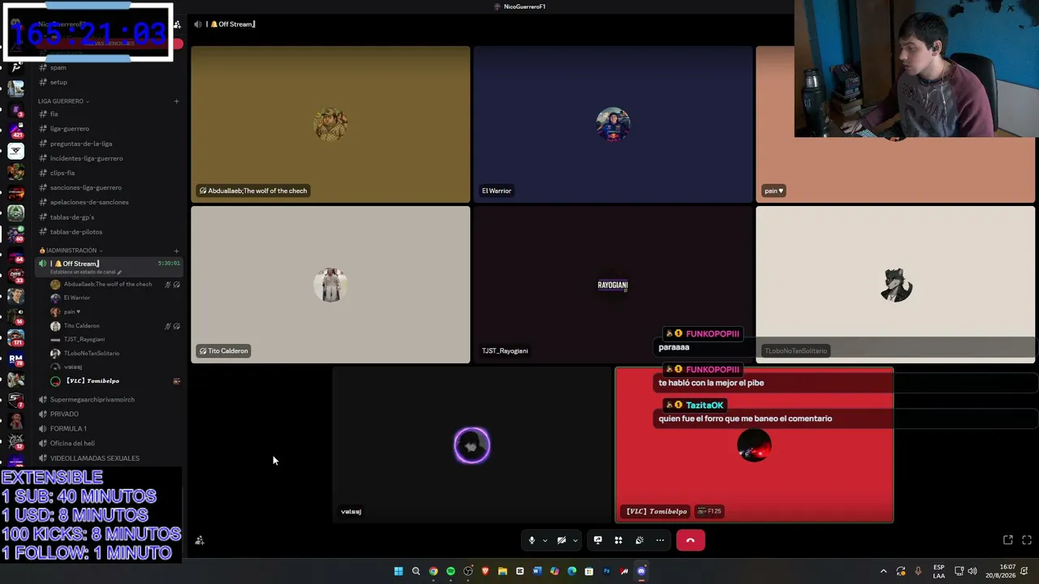Show hidden system tray icons

883,571
